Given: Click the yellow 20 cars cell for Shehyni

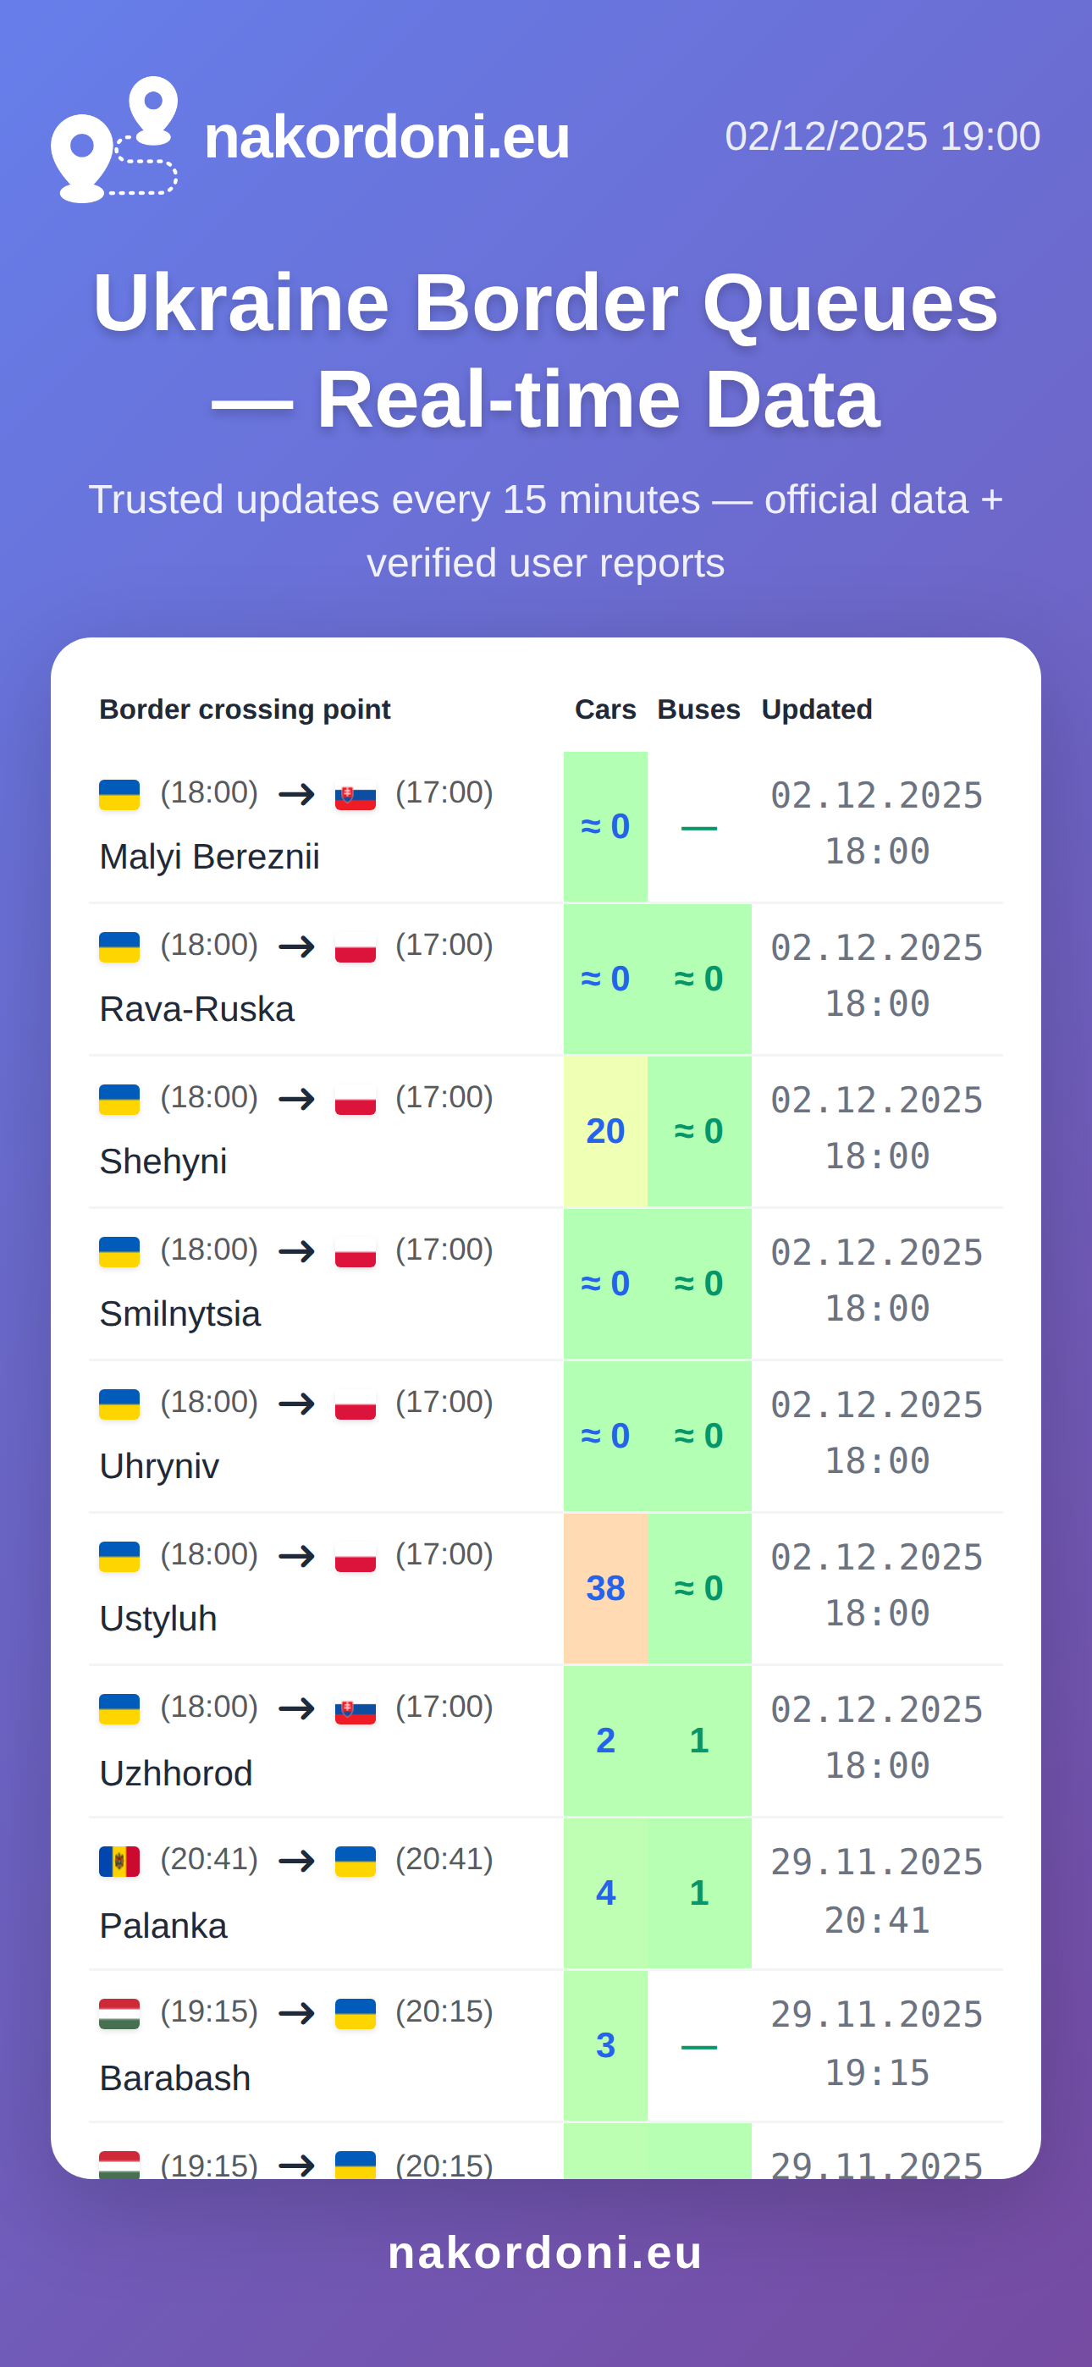Looking at the screenshot, I should [x=604, y=1131].
